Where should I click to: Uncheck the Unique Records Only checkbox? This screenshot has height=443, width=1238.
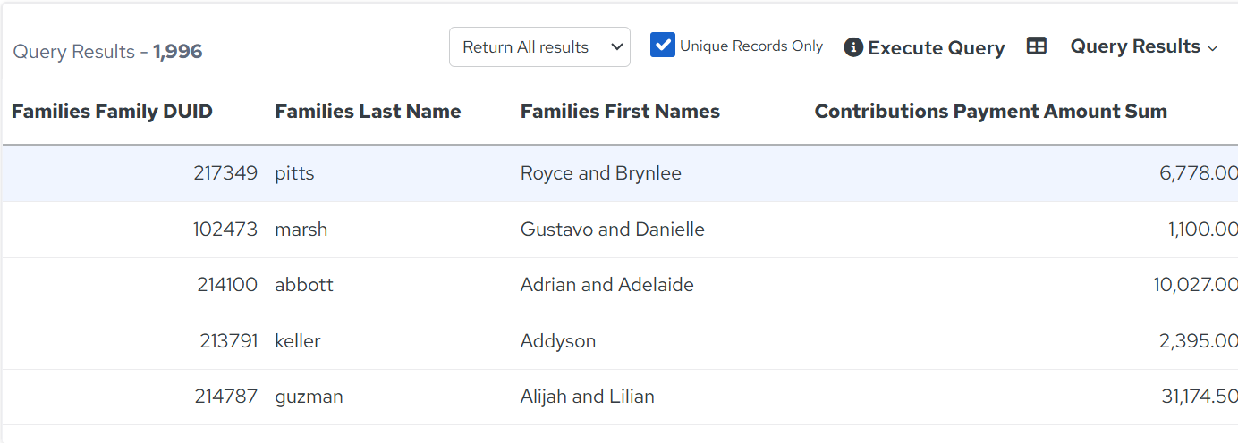coord(662,46)
